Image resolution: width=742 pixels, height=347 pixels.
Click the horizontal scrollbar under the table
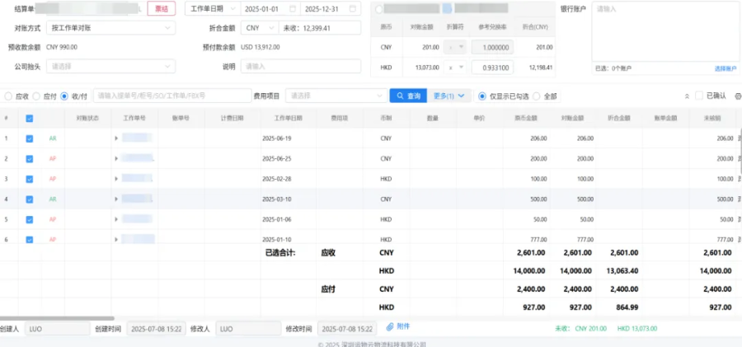pos(57,319)
